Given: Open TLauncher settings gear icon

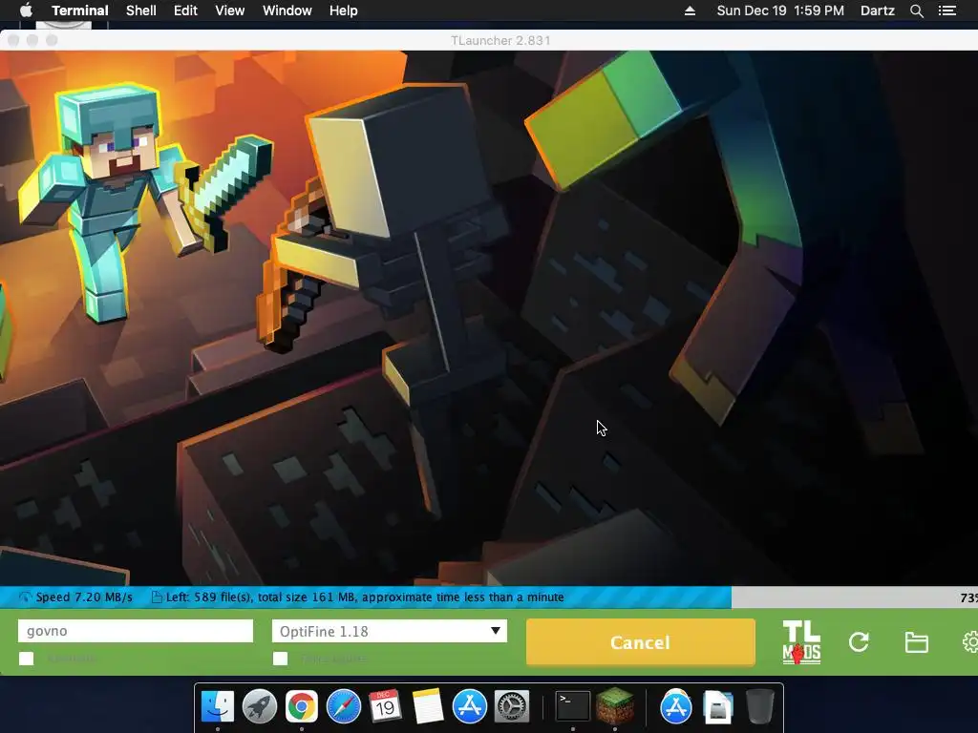Looking at the screenshot, I should tap(970, 642).
